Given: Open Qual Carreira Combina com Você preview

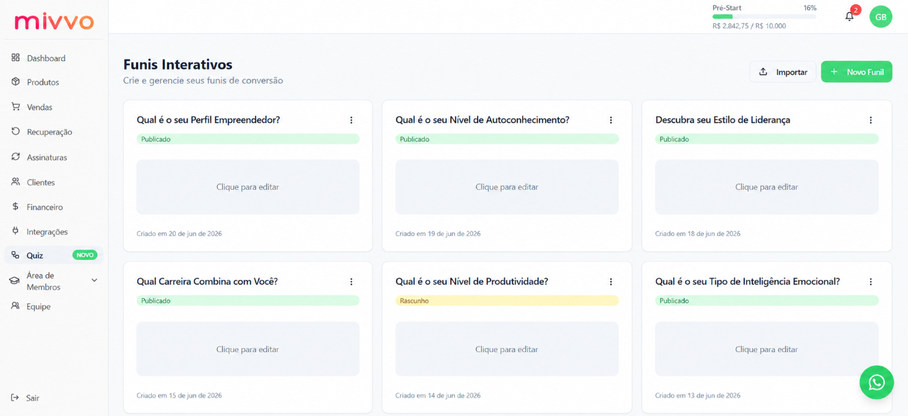Looking at the screenshot, I should [x=248, y=349].
